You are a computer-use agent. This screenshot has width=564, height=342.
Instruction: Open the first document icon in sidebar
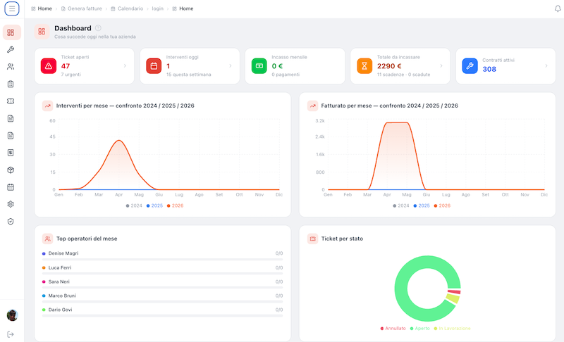click(x=11, y=118)
